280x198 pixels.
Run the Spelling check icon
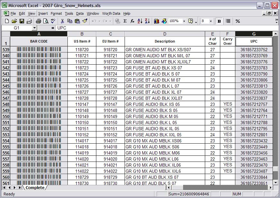[53, 21]
